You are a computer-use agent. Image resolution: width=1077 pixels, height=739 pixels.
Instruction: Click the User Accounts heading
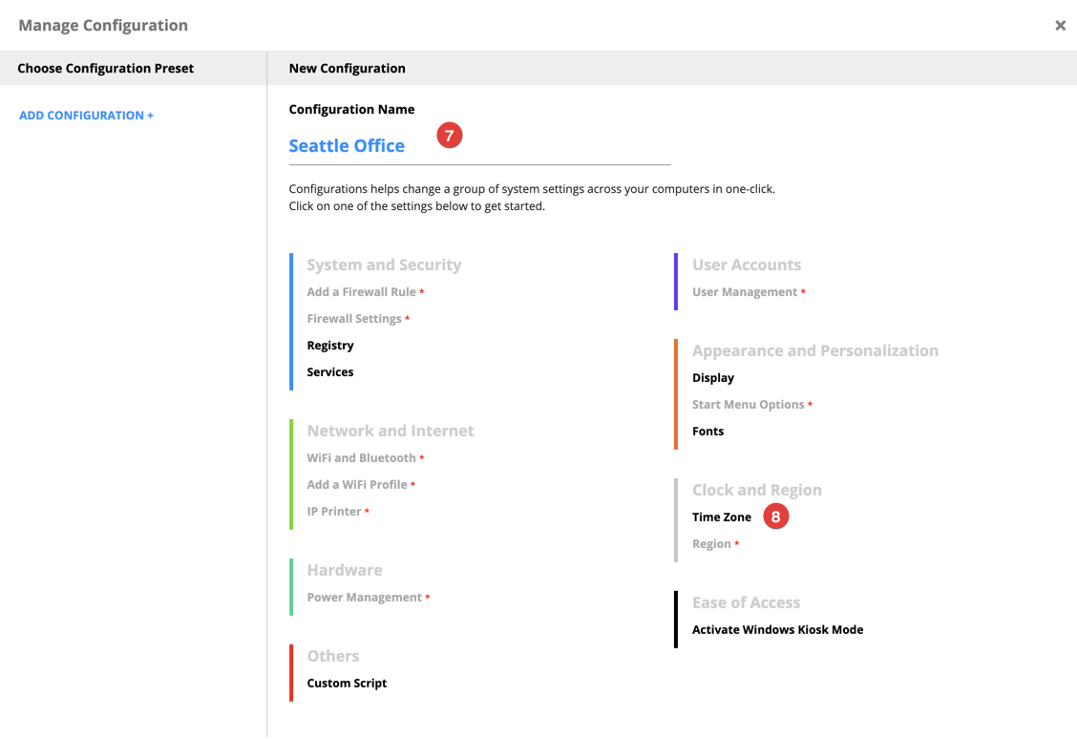pos(747,265)
